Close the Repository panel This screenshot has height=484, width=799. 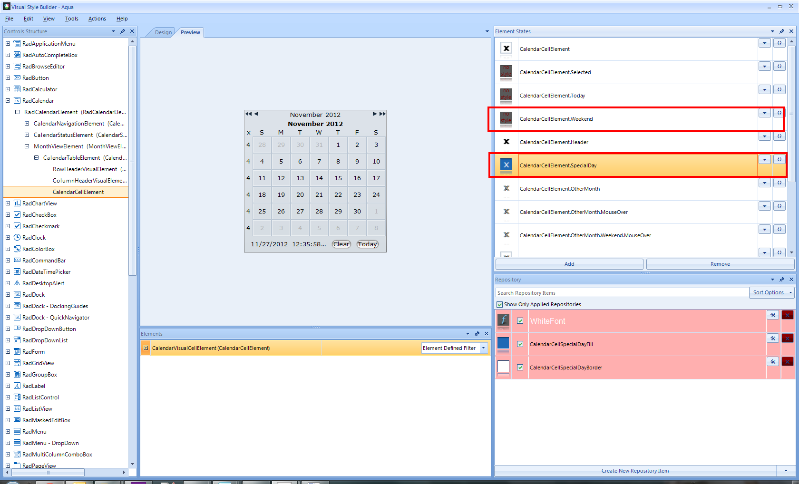[791, 280]
